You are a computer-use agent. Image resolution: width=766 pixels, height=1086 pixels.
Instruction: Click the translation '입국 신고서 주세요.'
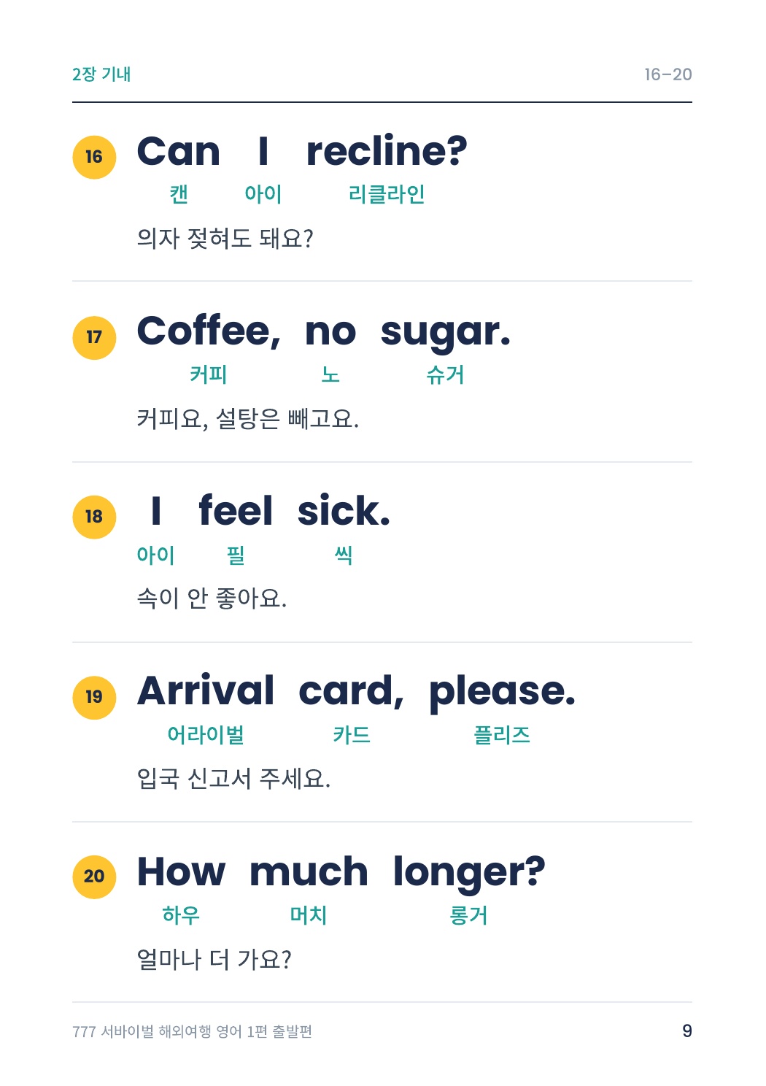tap(233, 779)
